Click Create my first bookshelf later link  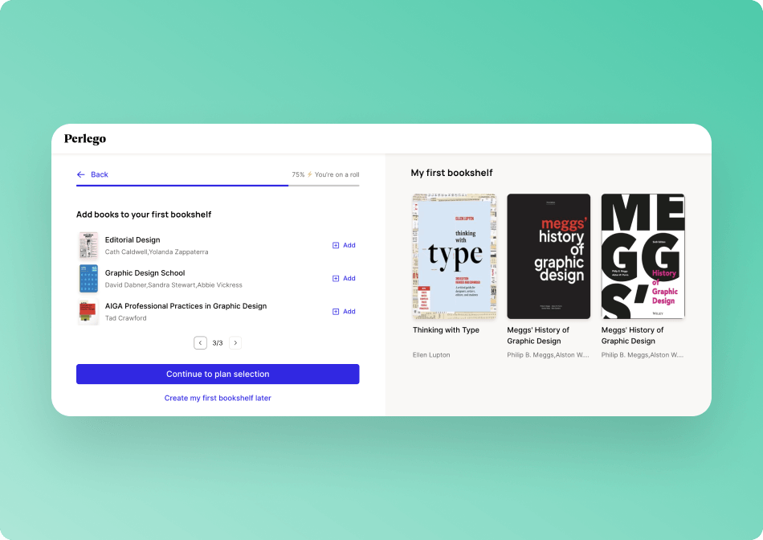point(218,398)
